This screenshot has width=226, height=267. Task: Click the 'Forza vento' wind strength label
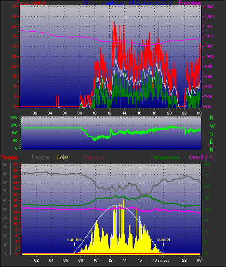[31, 3]
